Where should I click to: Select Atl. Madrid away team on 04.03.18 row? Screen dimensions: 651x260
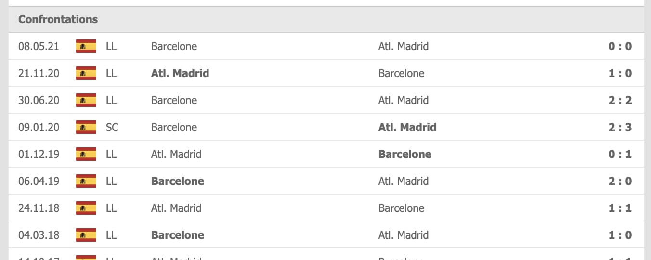(404, 235)
